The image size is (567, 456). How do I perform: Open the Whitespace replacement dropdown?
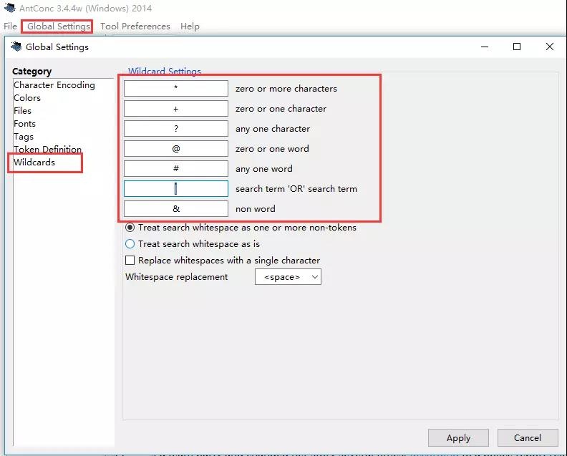coord(288,277)
